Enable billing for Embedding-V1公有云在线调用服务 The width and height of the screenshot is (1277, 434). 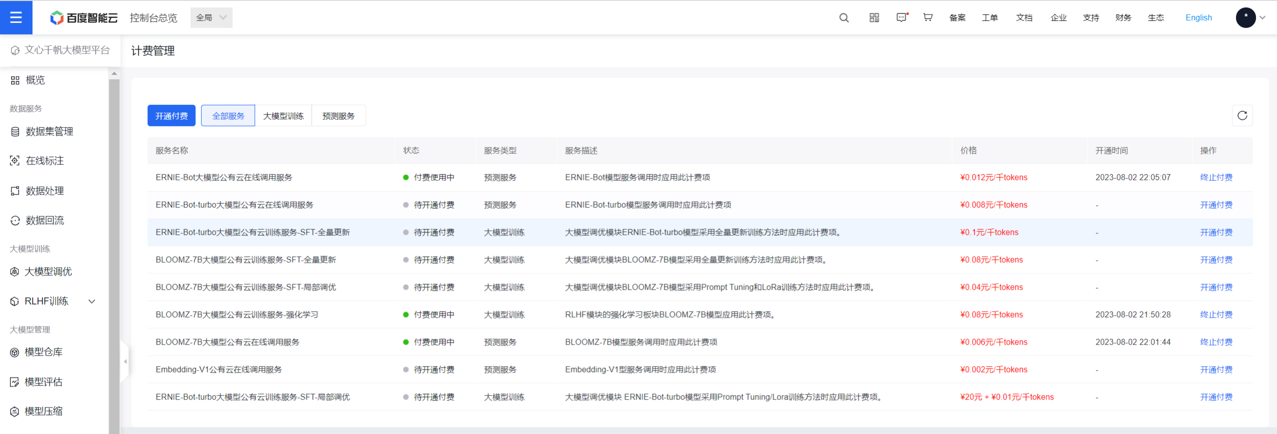[x=1216, y=370]
